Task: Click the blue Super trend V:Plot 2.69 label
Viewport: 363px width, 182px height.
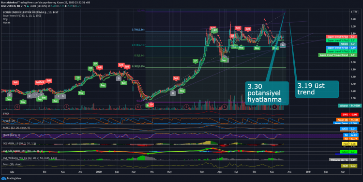Action: click(342, 48)
